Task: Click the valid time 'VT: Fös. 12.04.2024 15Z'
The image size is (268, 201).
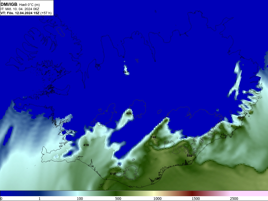Action: pos(20,13)
